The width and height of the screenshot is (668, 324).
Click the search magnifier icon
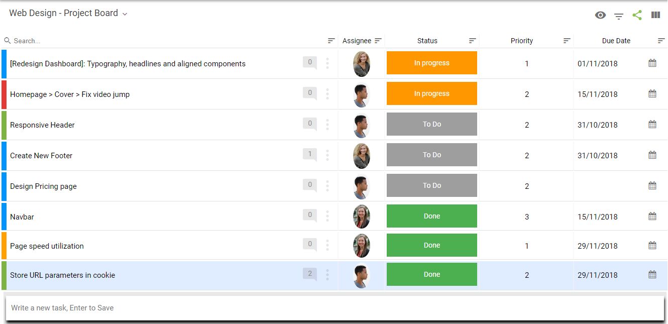pos(7,40)
